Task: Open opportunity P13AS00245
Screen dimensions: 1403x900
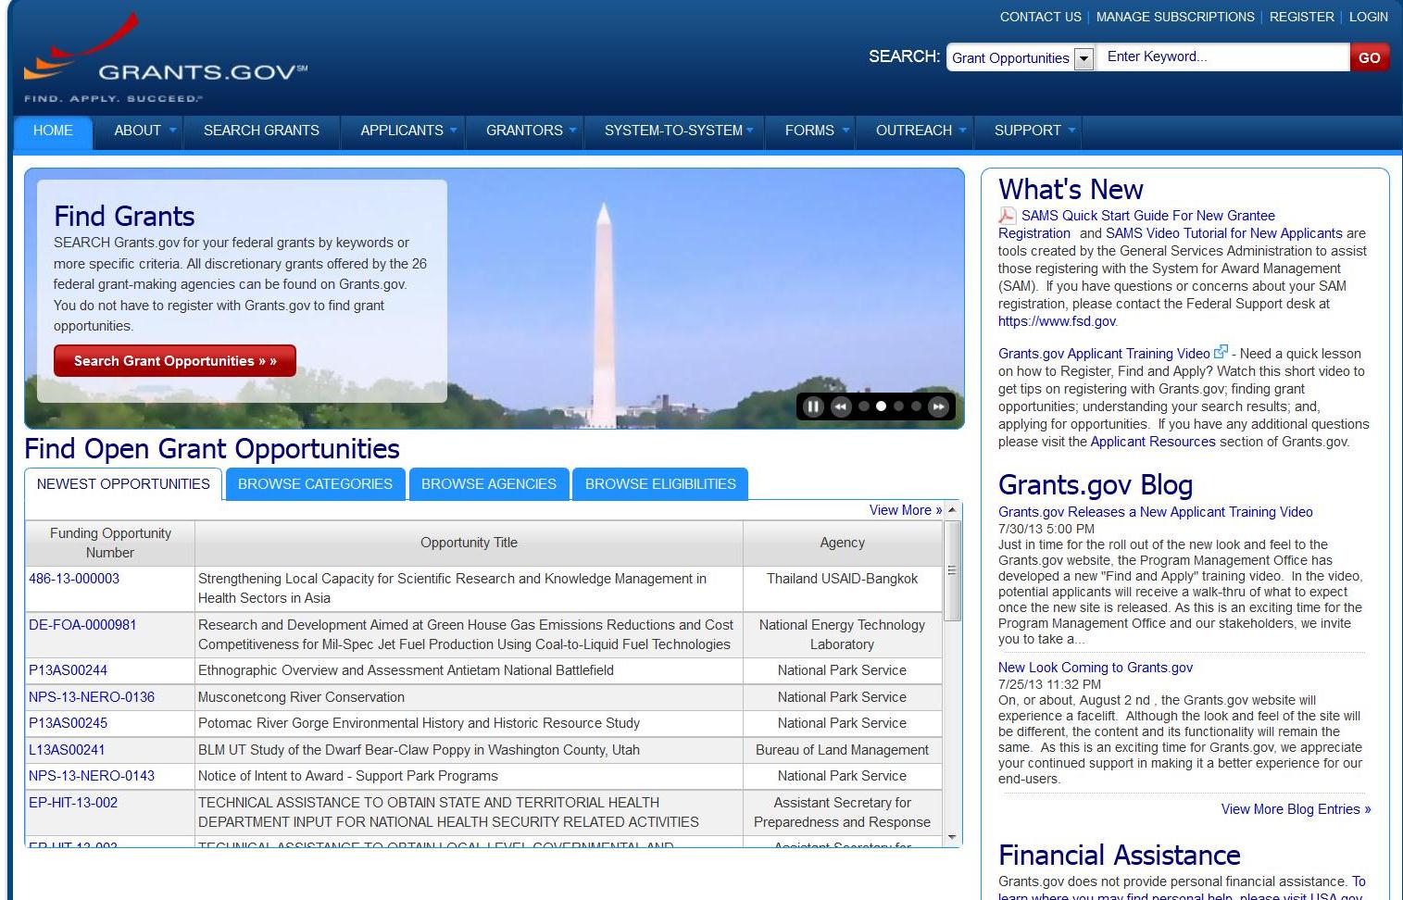Action: [x=68, y=723]
